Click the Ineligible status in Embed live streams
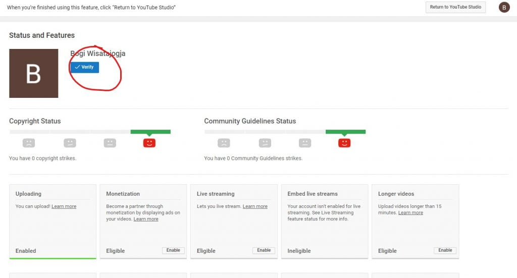 coord(299,251)
